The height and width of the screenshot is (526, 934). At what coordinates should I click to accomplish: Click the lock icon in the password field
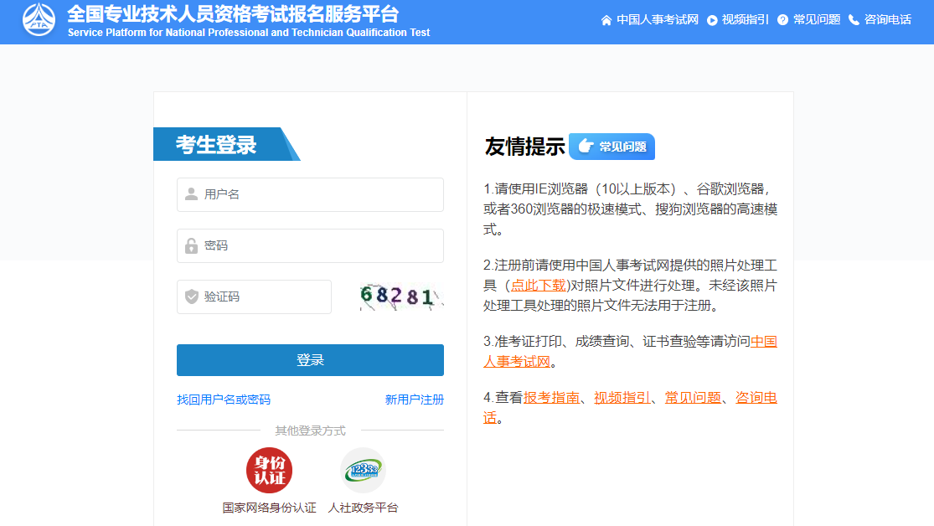click(x=191, y=245)
